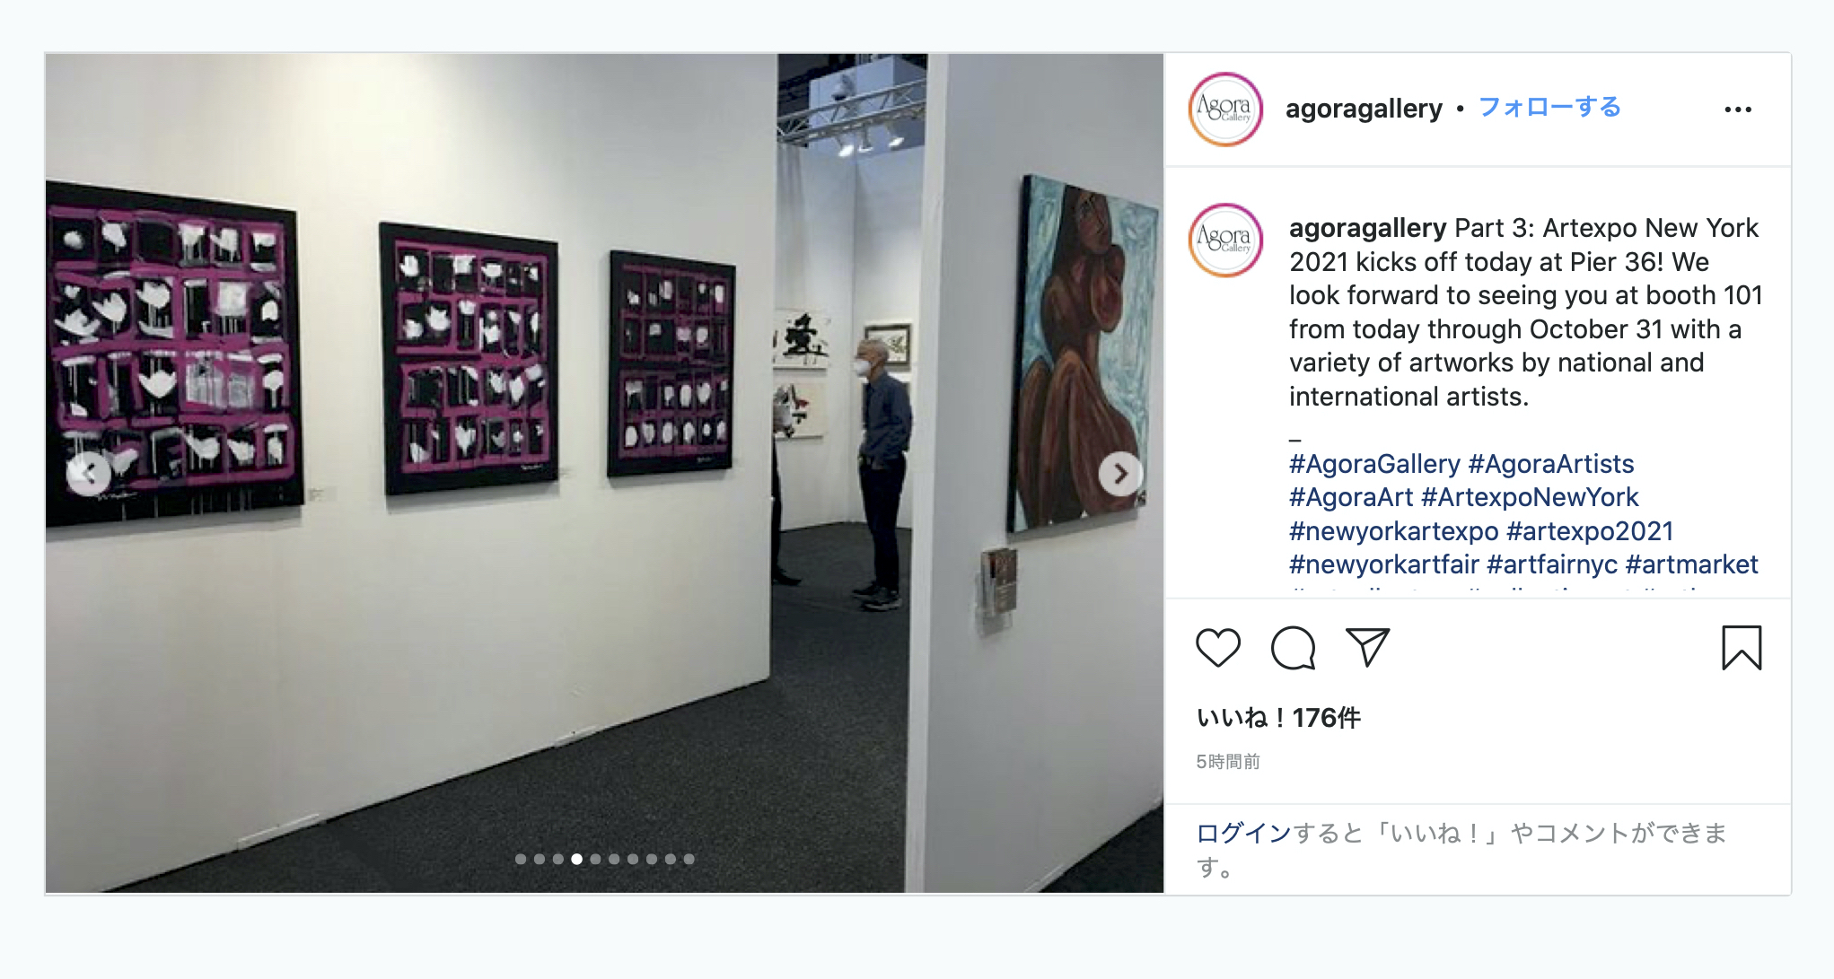Click the #artmarket hashtag
Viewport: 1834px width, 979px height.
[1691, 564]
